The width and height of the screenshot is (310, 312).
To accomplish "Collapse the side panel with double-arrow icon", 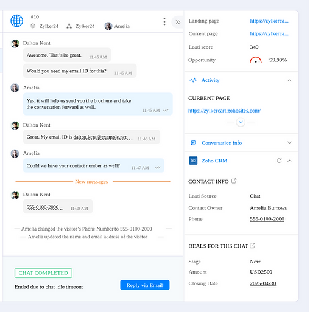I will click(x=178, y=22).
